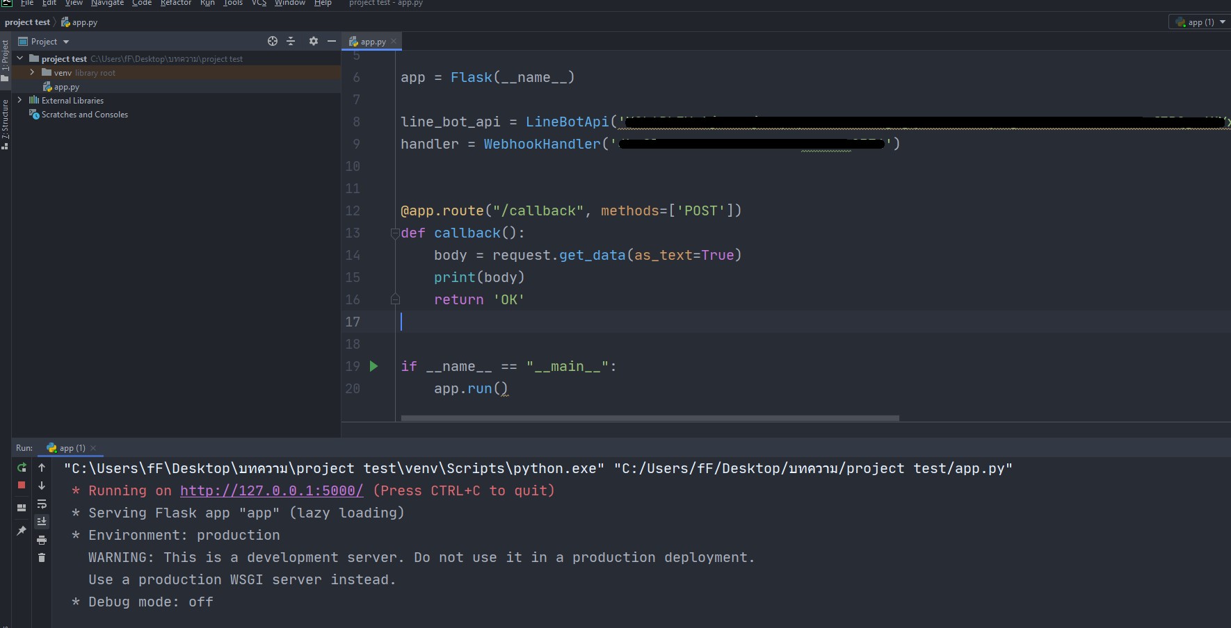Screen dimensions: 1231x628
Task: Open the Help menu
Action: pyautogui.click(x=323, y=3)
